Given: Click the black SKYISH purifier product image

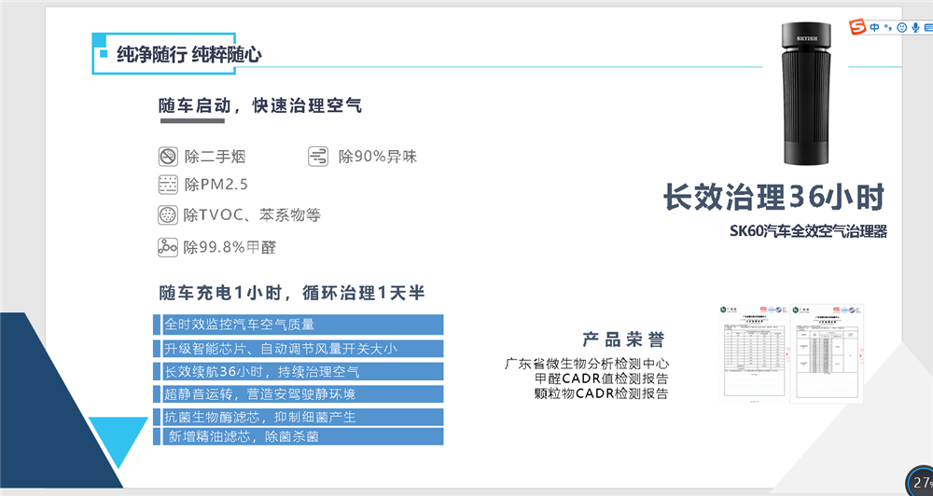Looking at the screenshot, I should click(807, 93).
